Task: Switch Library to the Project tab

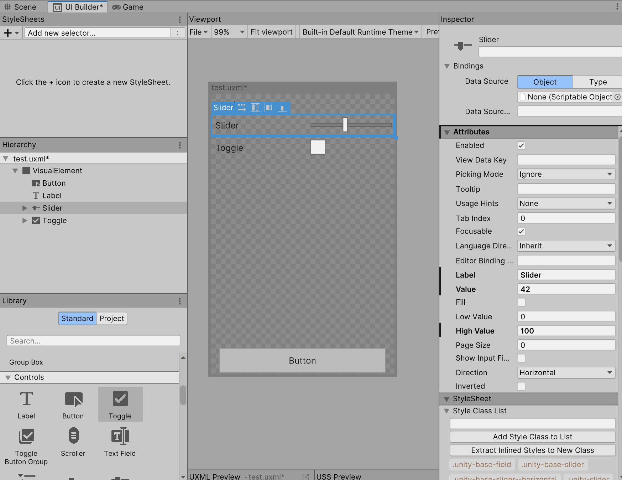Action: [111, 319]
